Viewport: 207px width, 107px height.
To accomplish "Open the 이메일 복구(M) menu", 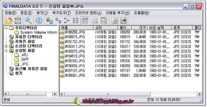I will coord(118,13).
